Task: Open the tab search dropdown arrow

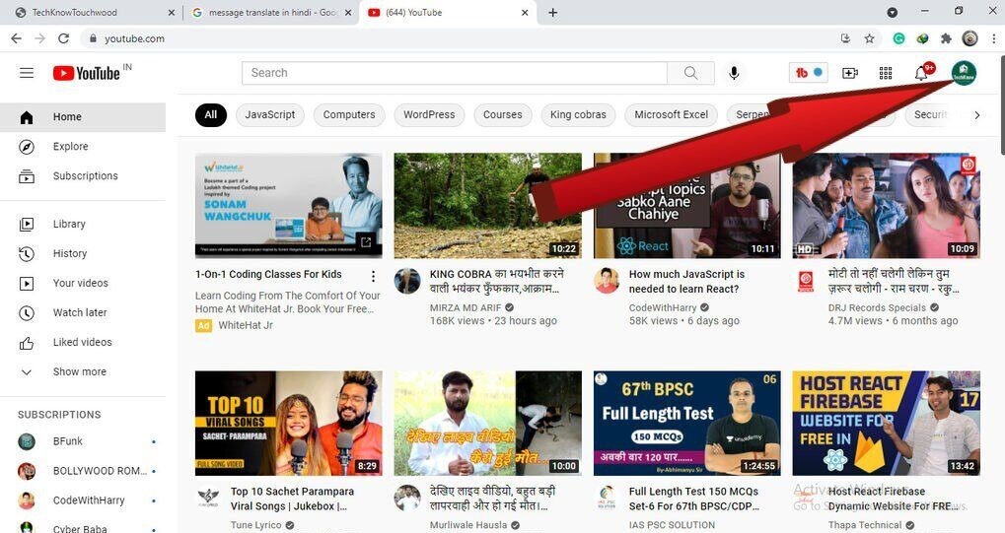Action: point(892,12)
